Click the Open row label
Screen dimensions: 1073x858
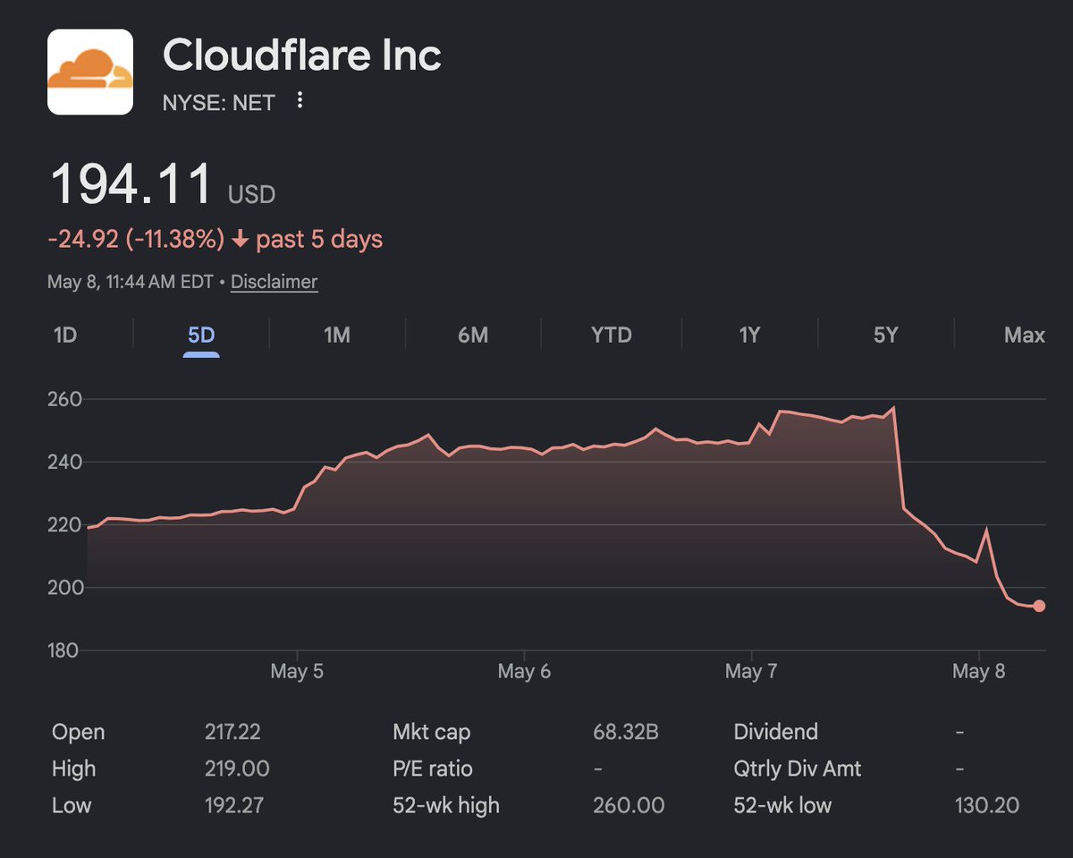(x=79, y=732)
